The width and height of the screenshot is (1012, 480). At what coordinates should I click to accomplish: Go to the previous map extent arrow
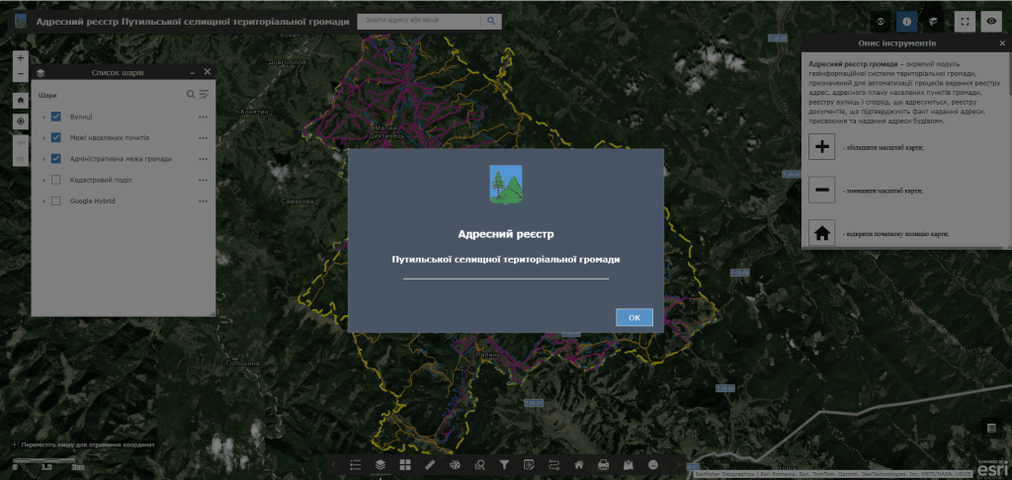21,142
